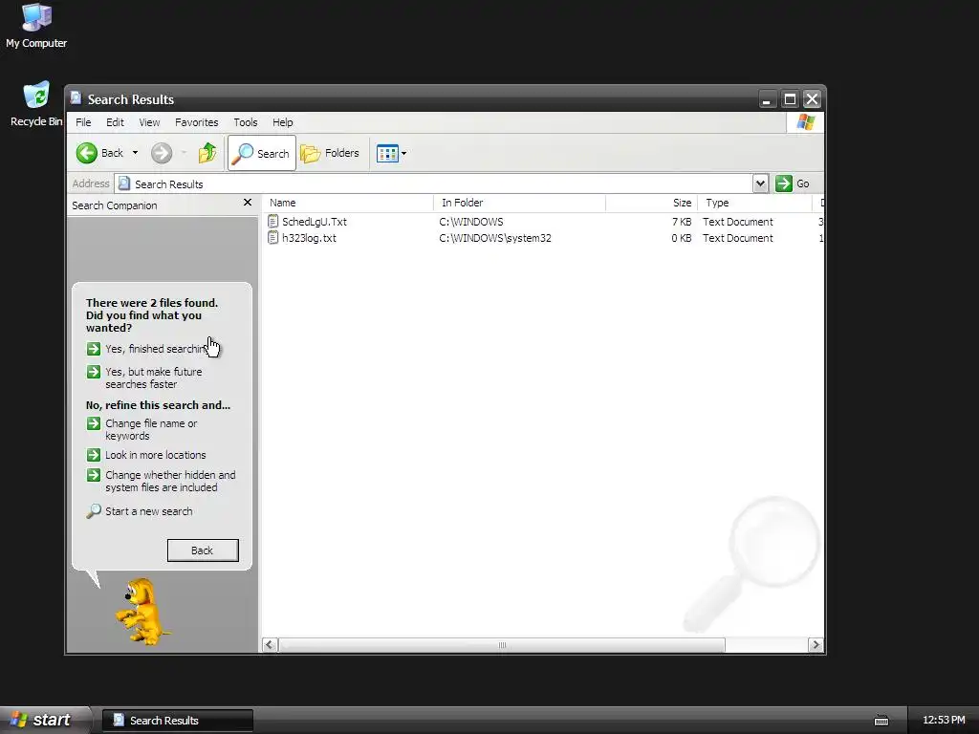979x734 pixels.
Task: Toggle the Search toolbar button
Action: point(262,153)
